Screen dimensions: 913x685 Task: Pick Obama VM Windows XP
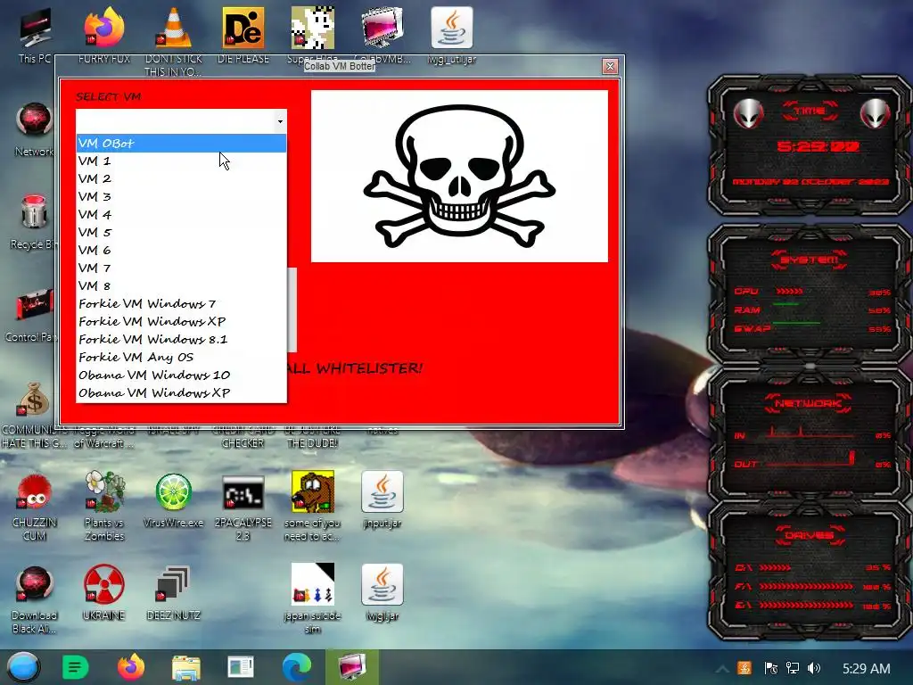181,392
